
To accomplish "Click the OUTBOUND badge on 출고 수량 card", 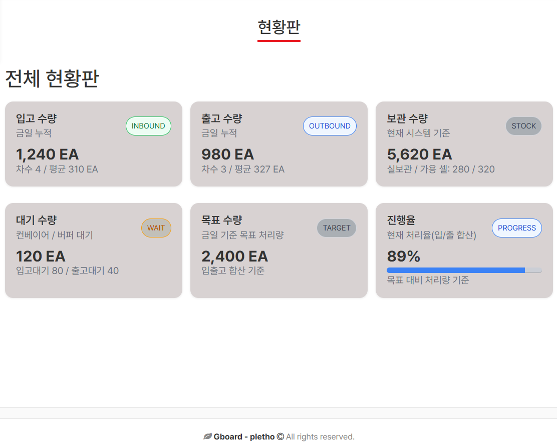I will click(x=330, y=126).
